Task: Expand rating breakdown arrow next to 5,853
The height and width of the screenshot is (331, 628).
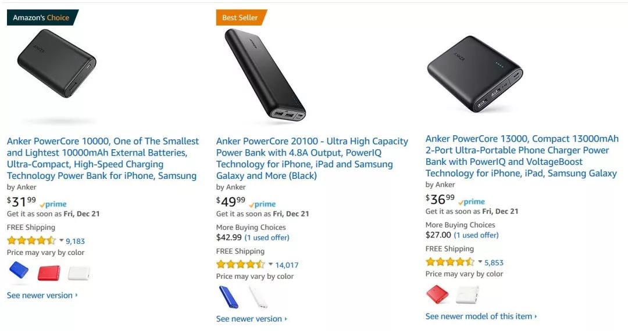Action: click(x=480, y=262)
